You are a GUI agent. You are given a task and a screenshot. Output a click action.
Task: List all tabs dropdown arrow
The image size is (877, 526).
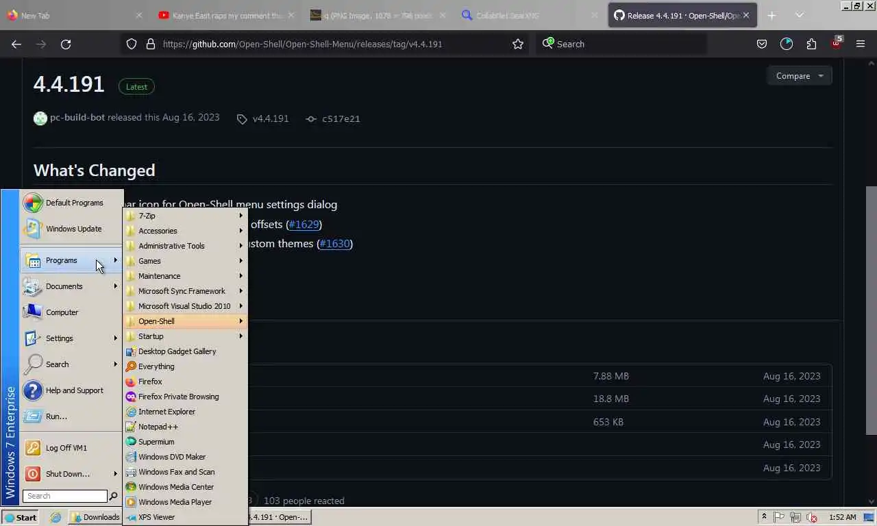(799, 15)
